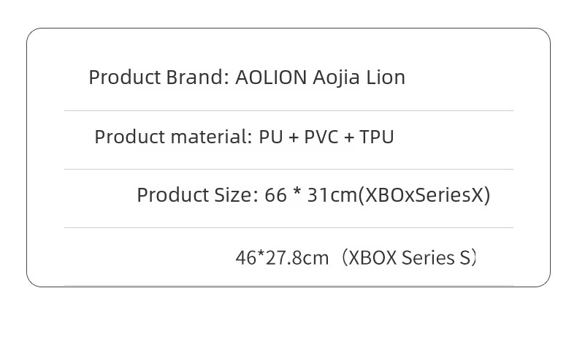Click the divider line below Product Brand row
Viewport: 577px width, 337px height.
(289, 110)
